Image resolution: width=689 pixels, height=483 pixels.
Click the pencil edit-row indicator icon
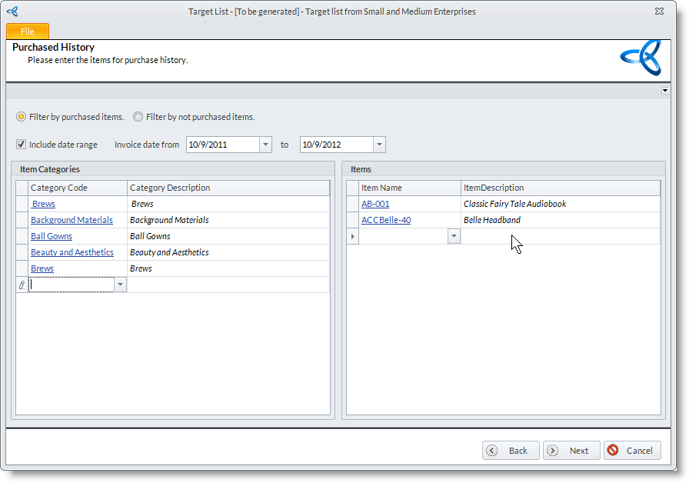coord(22,285)
